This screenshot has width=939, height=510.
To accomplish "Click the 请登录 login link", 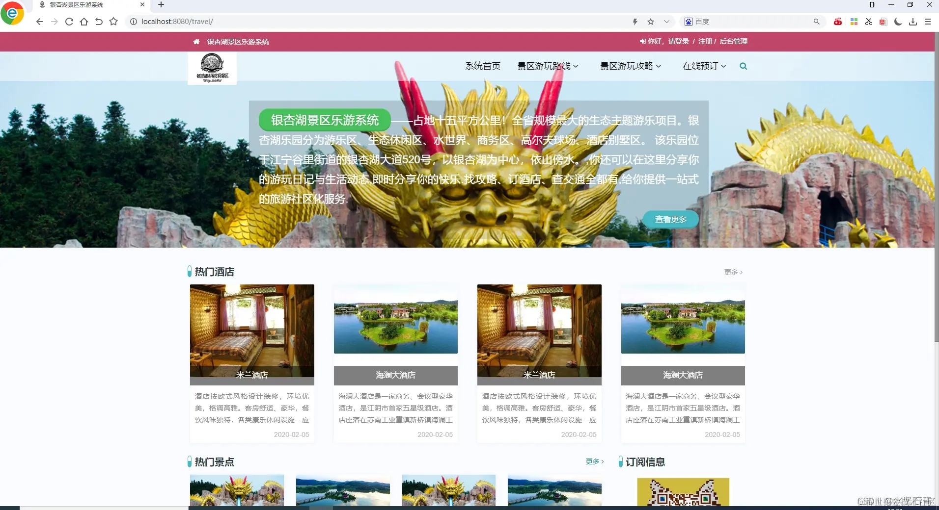I will coord(679,41).
